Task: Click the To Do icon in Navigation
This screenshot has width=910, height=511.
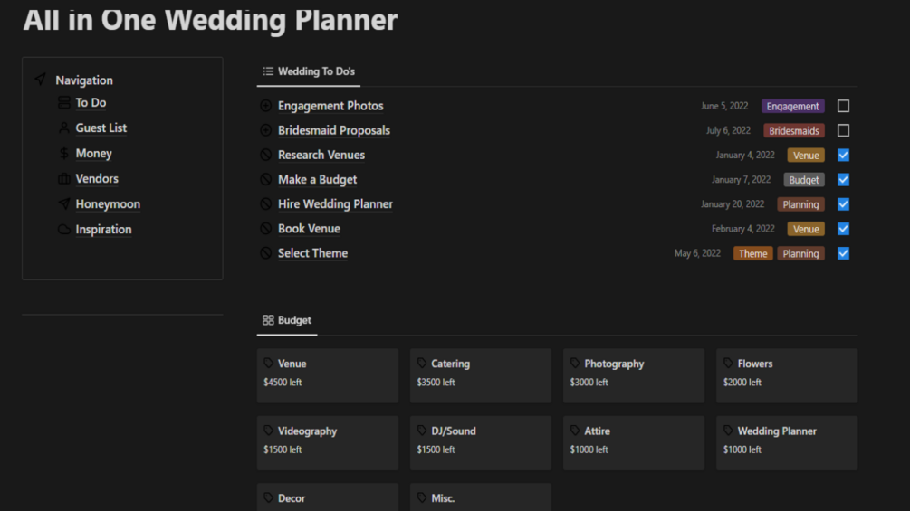Action: point(63,103)
